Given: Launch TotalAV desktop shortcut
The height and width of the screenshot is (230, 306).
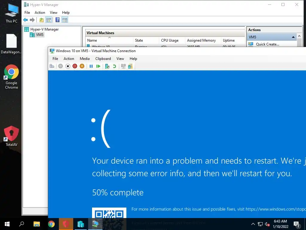Looking at the screenshot, I should tap(11, 136).
